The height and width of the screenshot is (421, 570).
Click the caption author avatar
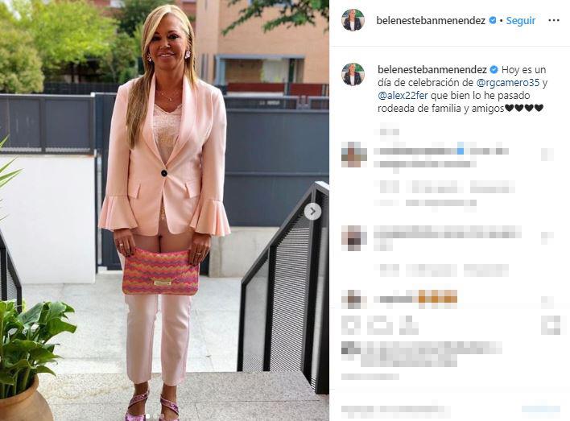(353, 74)
